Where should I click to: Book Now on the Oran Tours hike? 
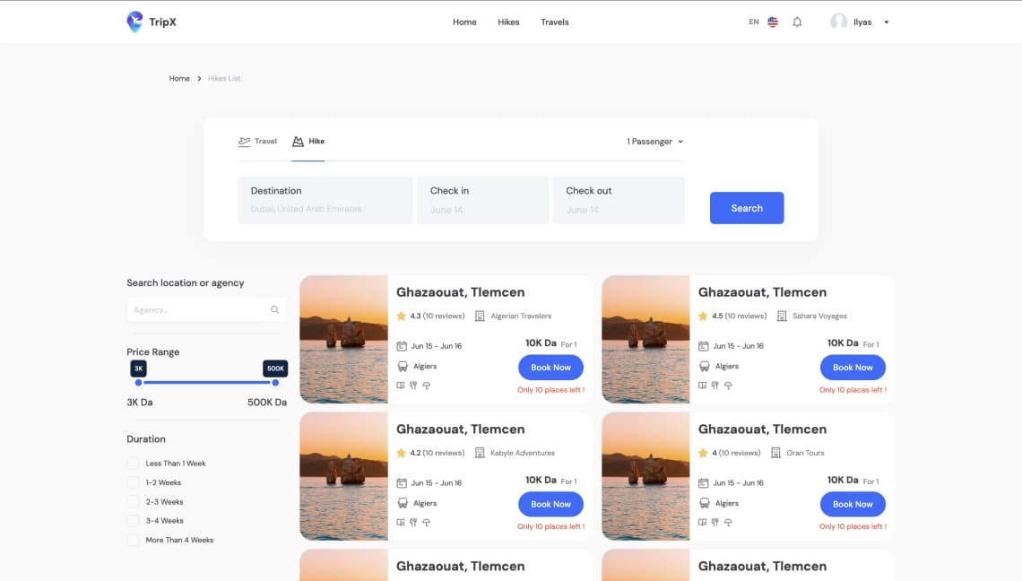click(x=853, y=504)
